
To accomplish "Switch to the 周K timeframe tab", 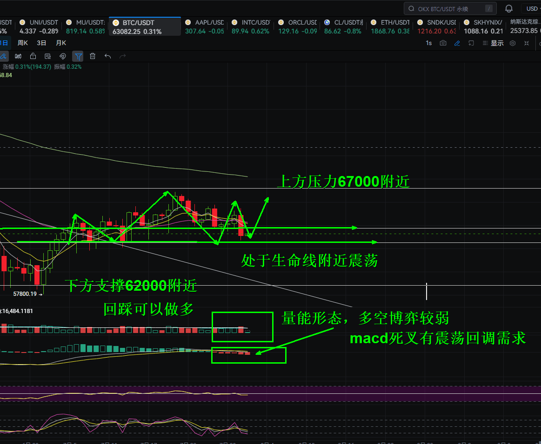I will click(x=23, y=43).
